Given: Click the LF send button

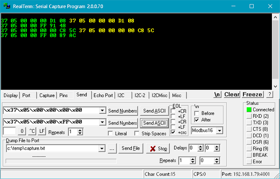Looking at the screenshot, I should [x=42, y=131].
